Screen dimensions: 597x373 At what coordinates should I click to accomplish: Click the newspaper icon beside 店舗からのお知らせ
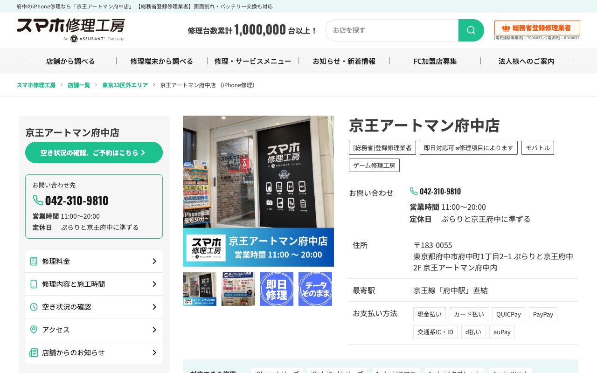(x=34, y=352)
